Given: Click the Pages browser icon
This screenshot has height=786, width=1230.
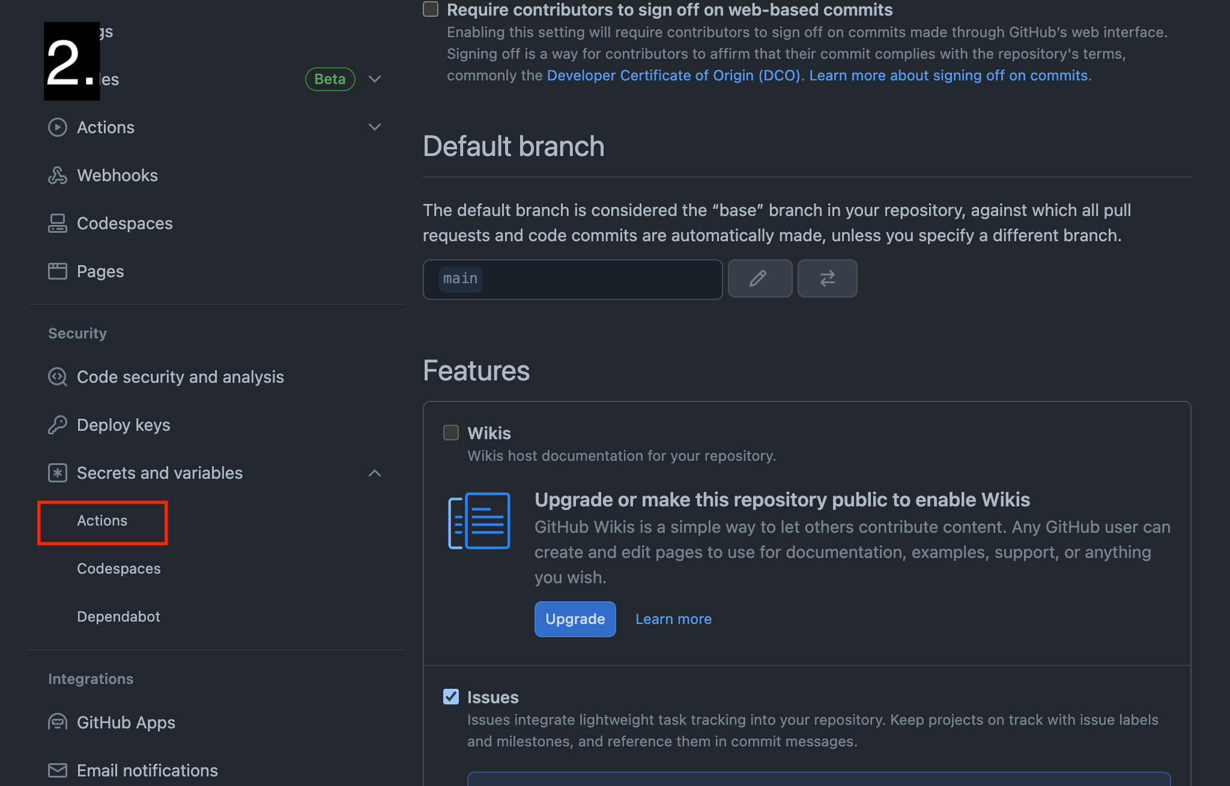Looking at the screenshot, I should point(58,271).
